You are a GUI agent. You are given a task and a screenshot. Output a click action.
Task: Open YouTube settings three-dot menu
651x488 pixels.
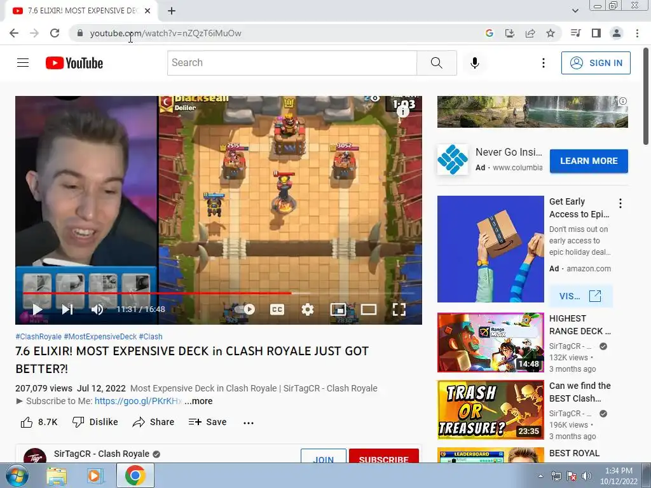click(x=543, y=63)
